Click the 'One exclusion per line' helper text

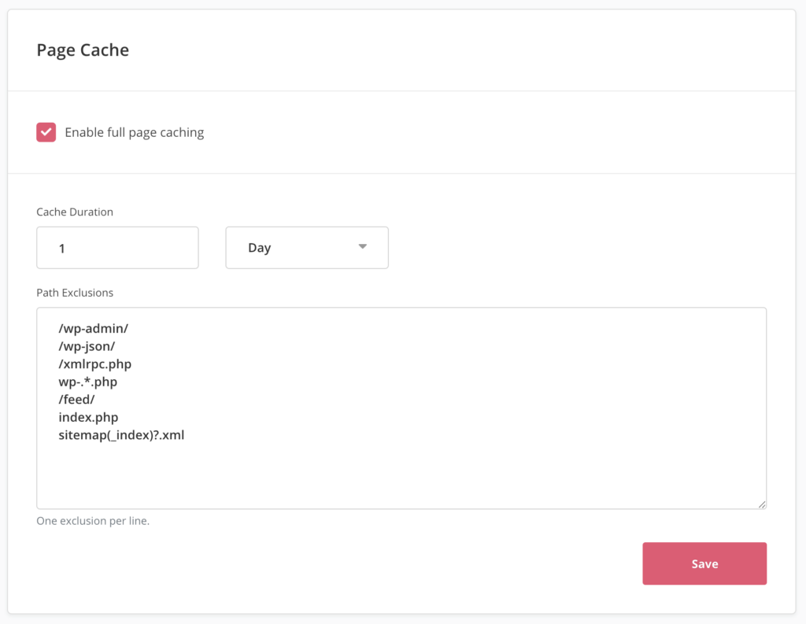coord(94,521)
